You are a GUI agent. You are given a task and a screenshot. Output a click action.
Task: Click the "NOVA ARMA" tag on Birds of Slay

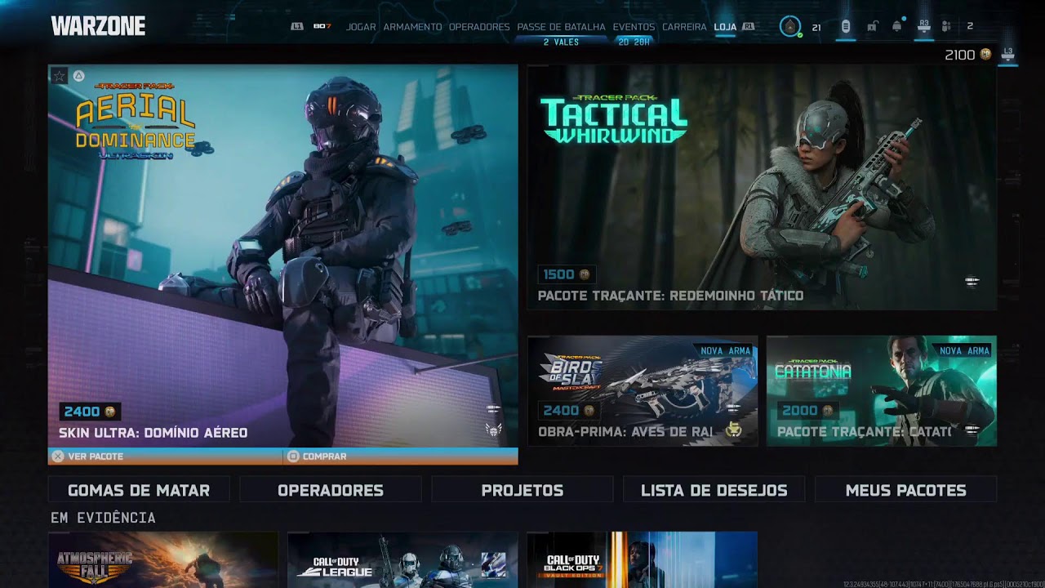[x=726, y=350]
